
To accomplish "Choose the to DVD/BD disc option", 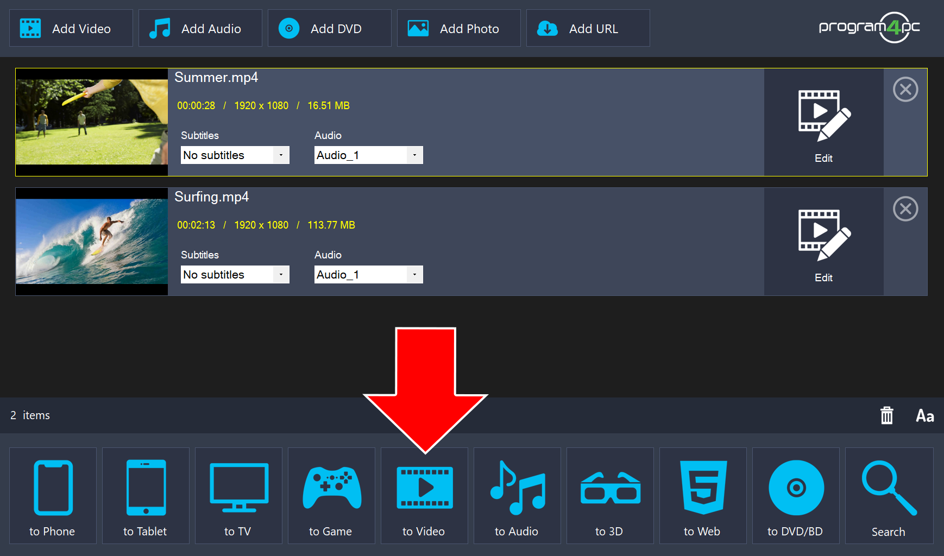I will pos(796,496).
